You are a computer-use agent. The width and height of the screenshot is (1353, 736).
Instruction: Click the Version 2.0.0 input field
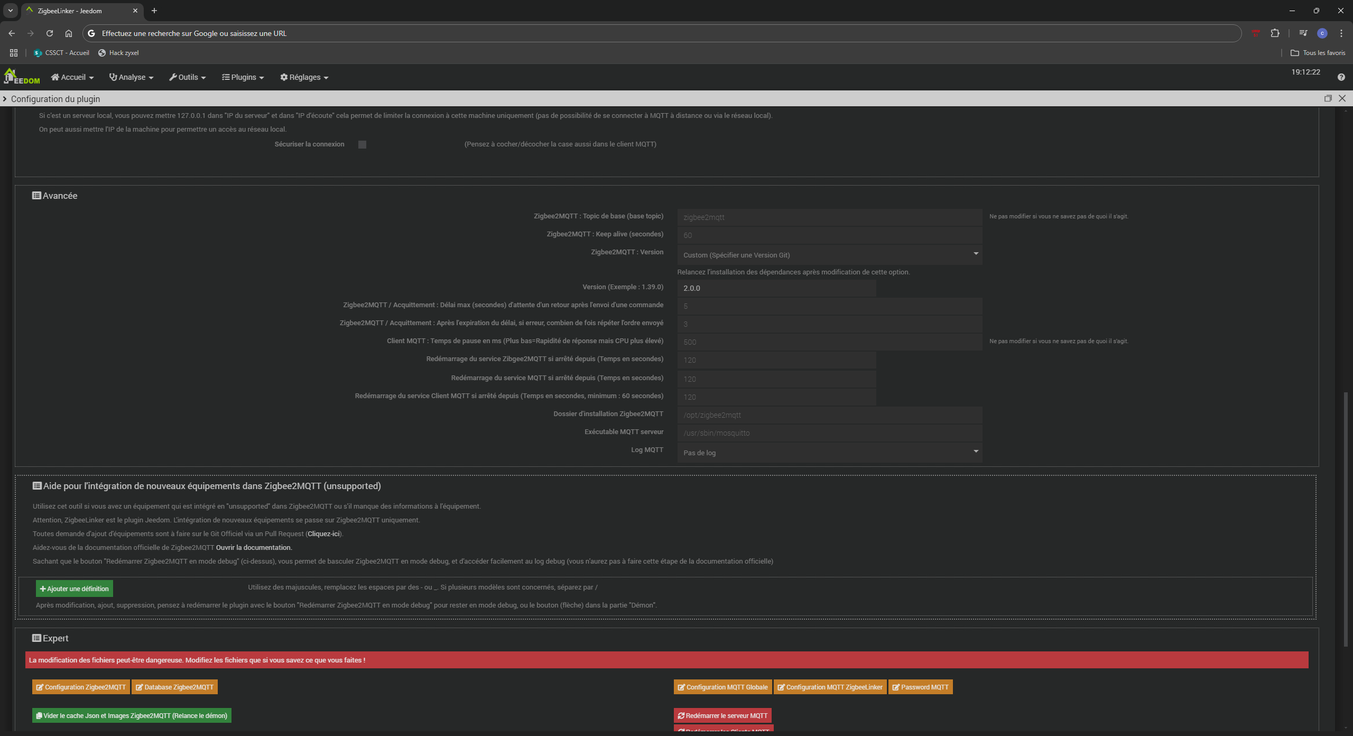click(x=776, y=288)
